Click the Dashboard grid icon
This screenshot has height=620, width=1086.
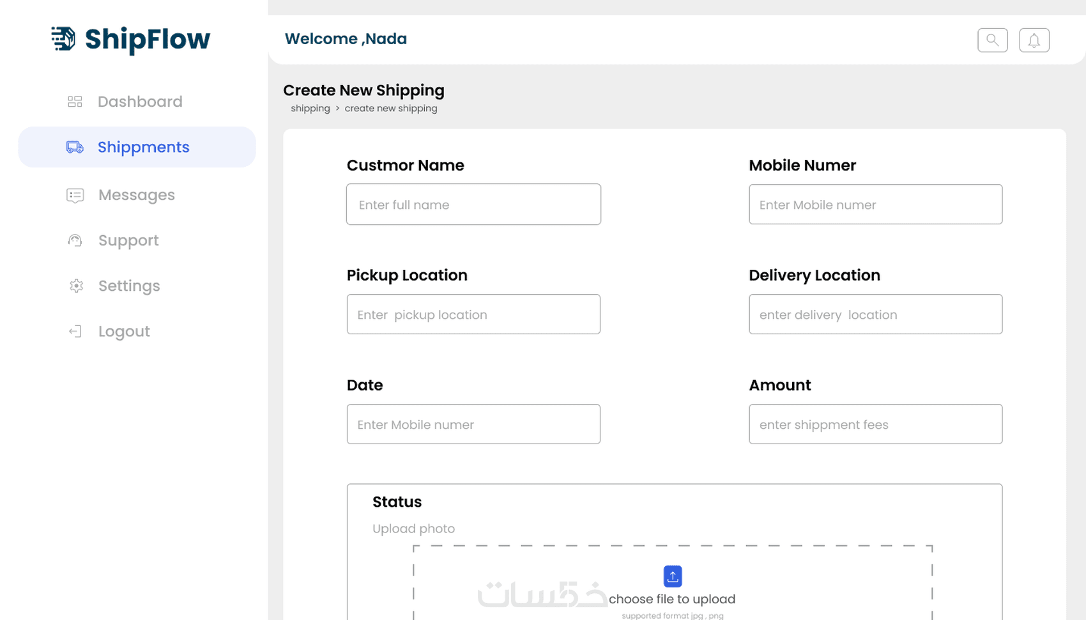(x=75, y=102)
